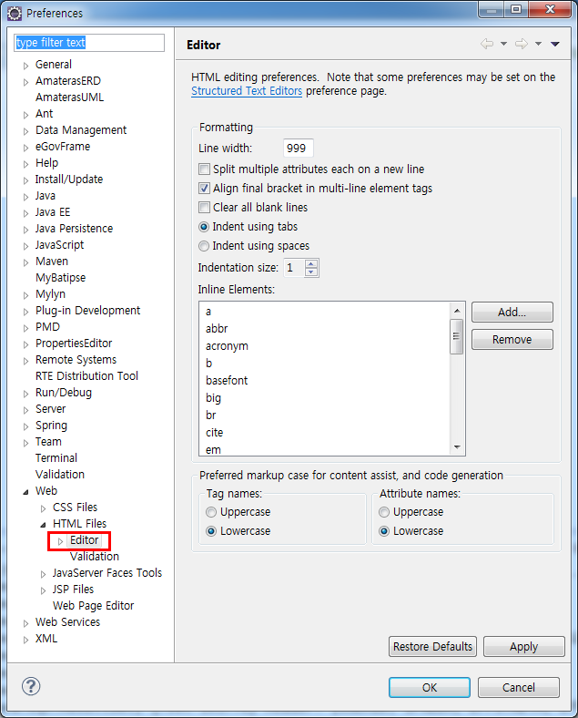This screenshot has height=718, width=578.
Task: Select Web Services preference category
Action: [x=67, y=621]
